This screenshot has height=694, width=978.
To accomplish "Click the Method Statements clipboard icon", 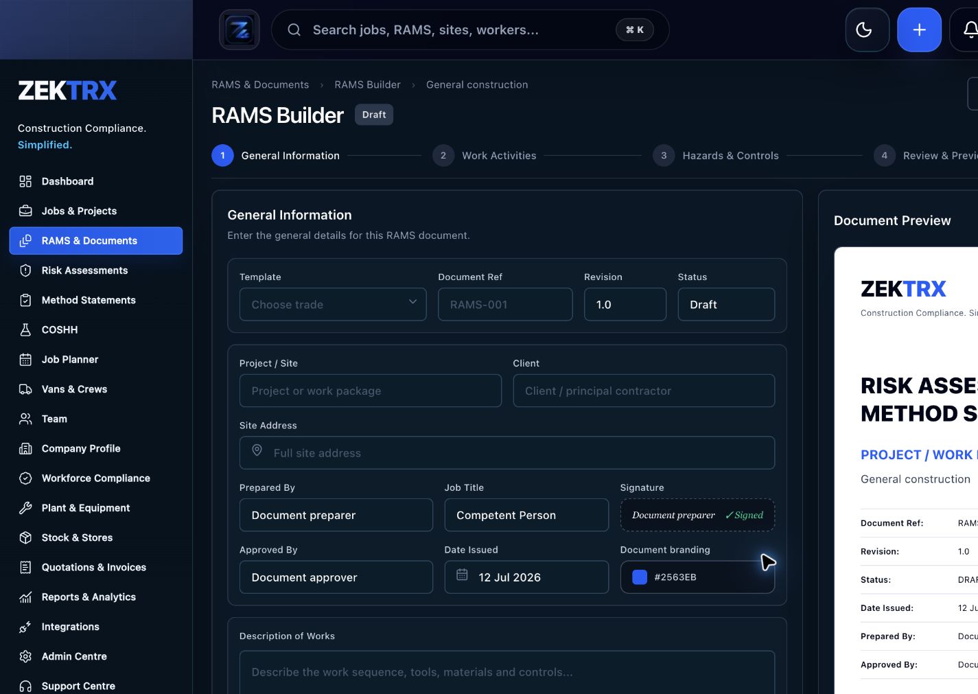I will click(25, 300).
